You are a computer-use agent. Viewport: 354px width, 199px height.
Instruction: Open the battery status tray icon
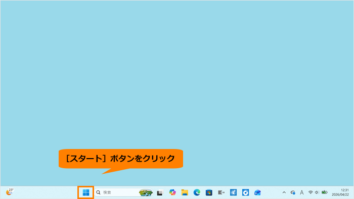[325, 192]
